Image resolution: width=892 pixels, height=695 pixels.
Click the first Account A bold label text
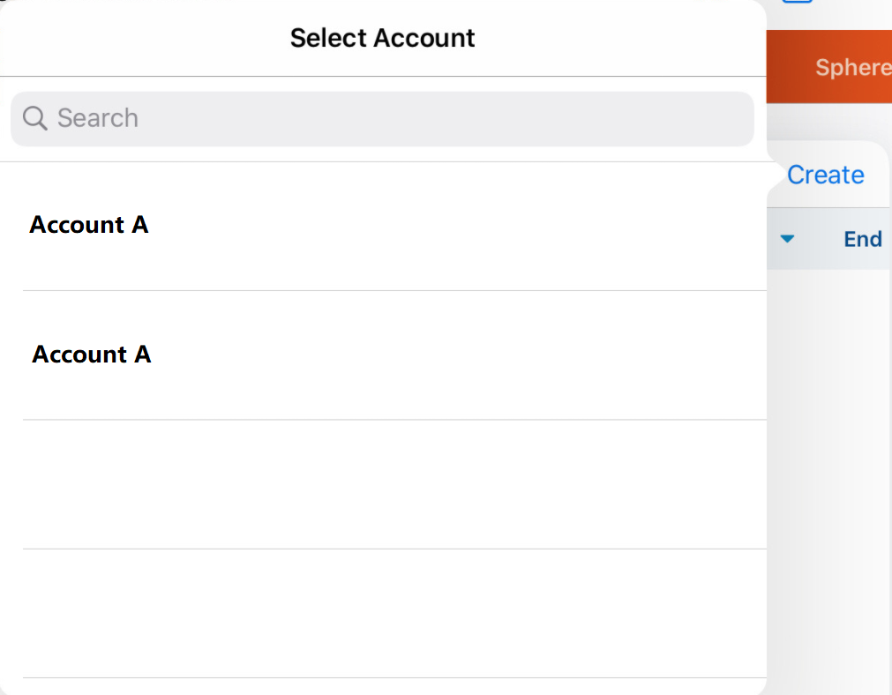click(x=89, y=225)
